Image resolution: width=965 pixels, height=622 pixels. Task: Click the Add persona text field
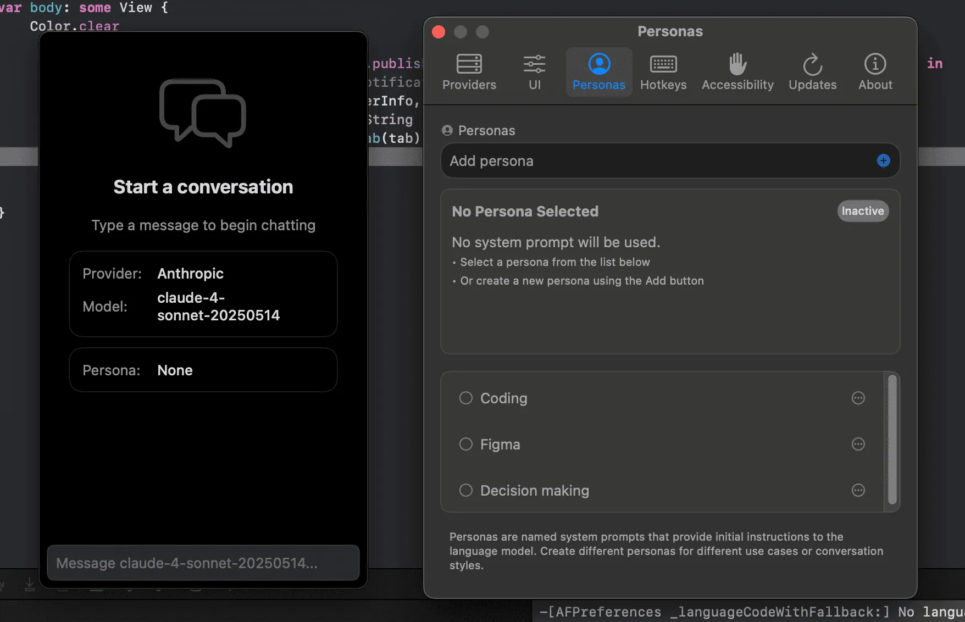654,161
